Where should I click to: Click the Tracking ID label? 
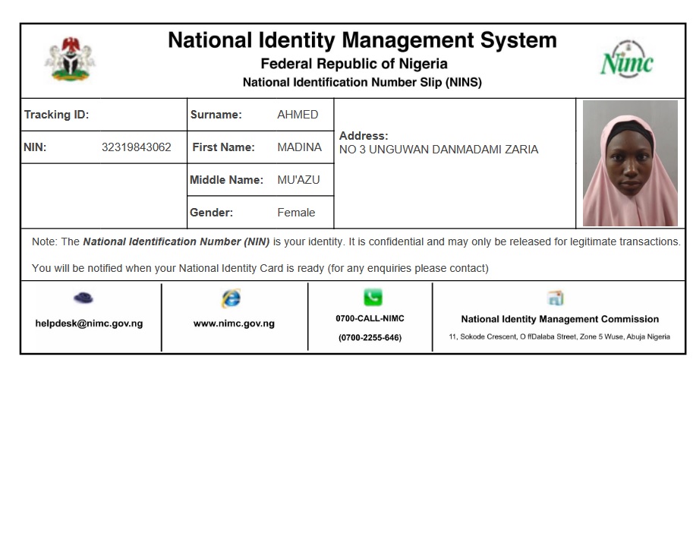click(x=56, y=115)
